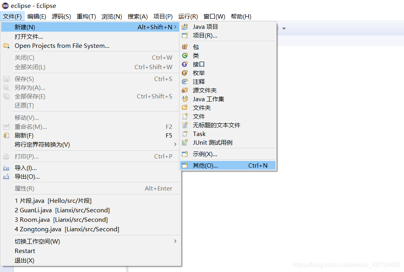Click the JUnit 测试用例 icon
The width and height of the screenshot is (404, 272).
[185, 142]
